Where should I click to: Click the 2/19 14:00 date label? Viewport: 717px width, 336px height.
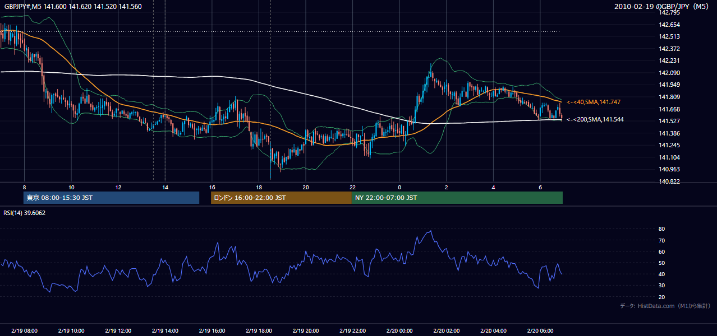coord(164,331)
